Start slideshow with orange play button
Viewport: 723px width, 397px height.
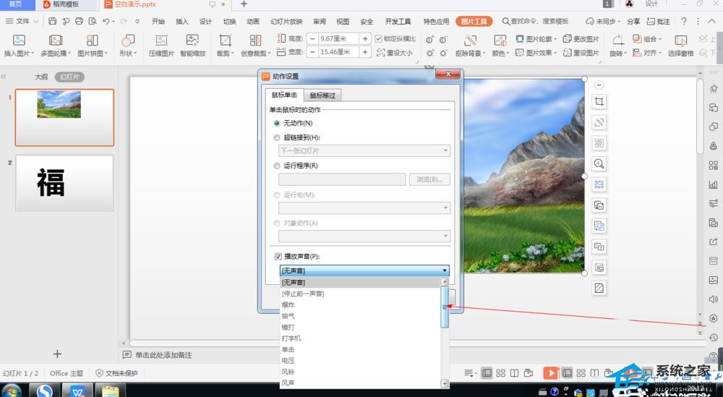(550, 373)
